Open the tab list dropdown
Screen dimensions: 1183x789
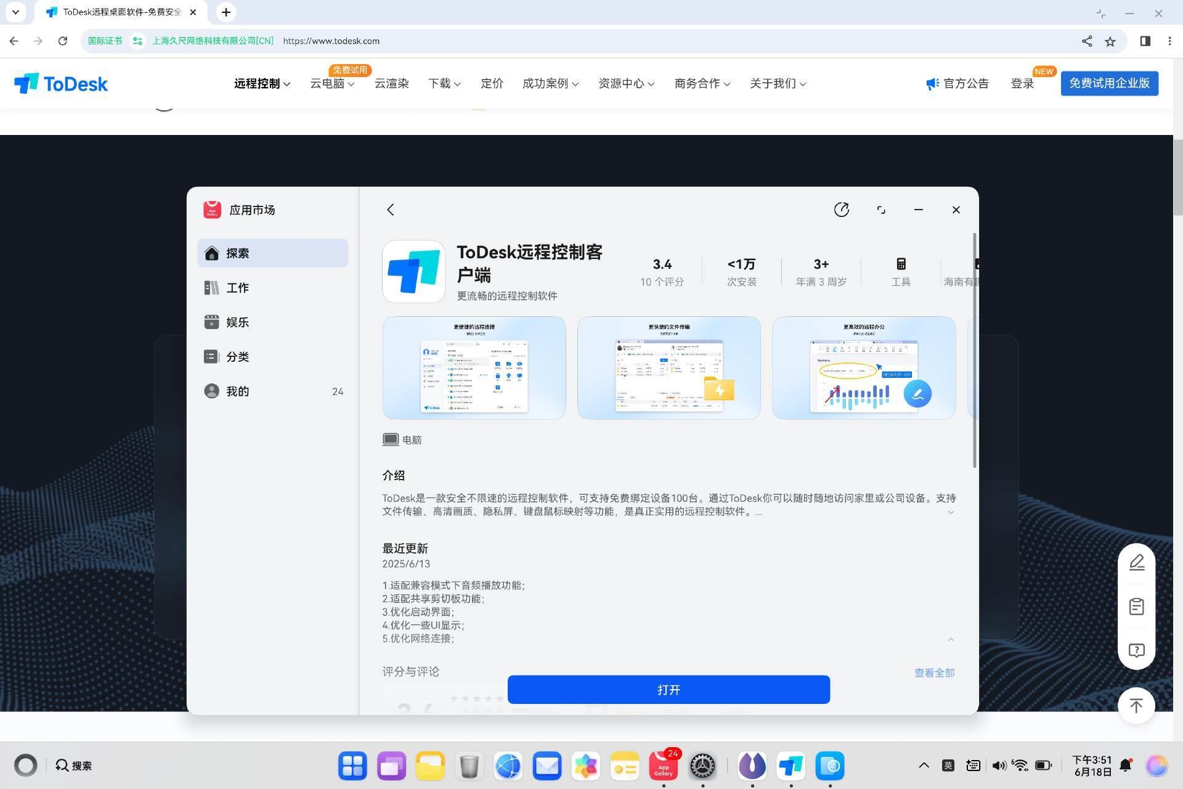[x=15, y=12]
